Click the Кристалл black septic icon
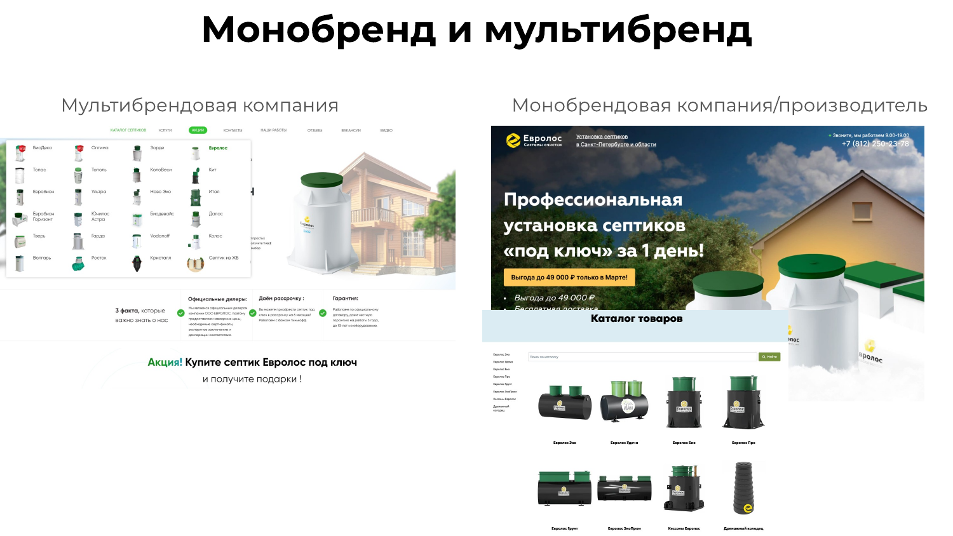Viewport: 953px width, 536px height. pos(137,263)
